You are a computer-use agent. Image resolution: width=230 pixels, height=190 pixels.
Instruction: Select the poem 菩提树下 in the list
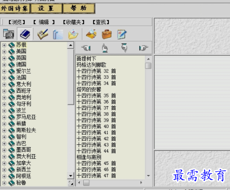pyautogui.click(x=86, y=59)
